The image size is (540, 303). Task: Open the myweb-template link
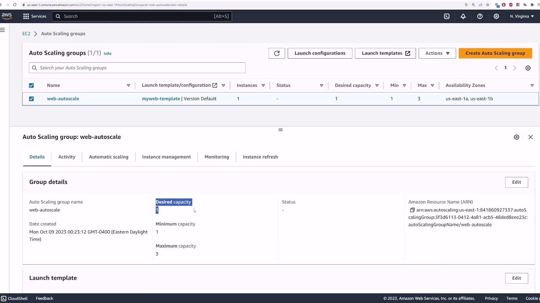tap(161, 99)
